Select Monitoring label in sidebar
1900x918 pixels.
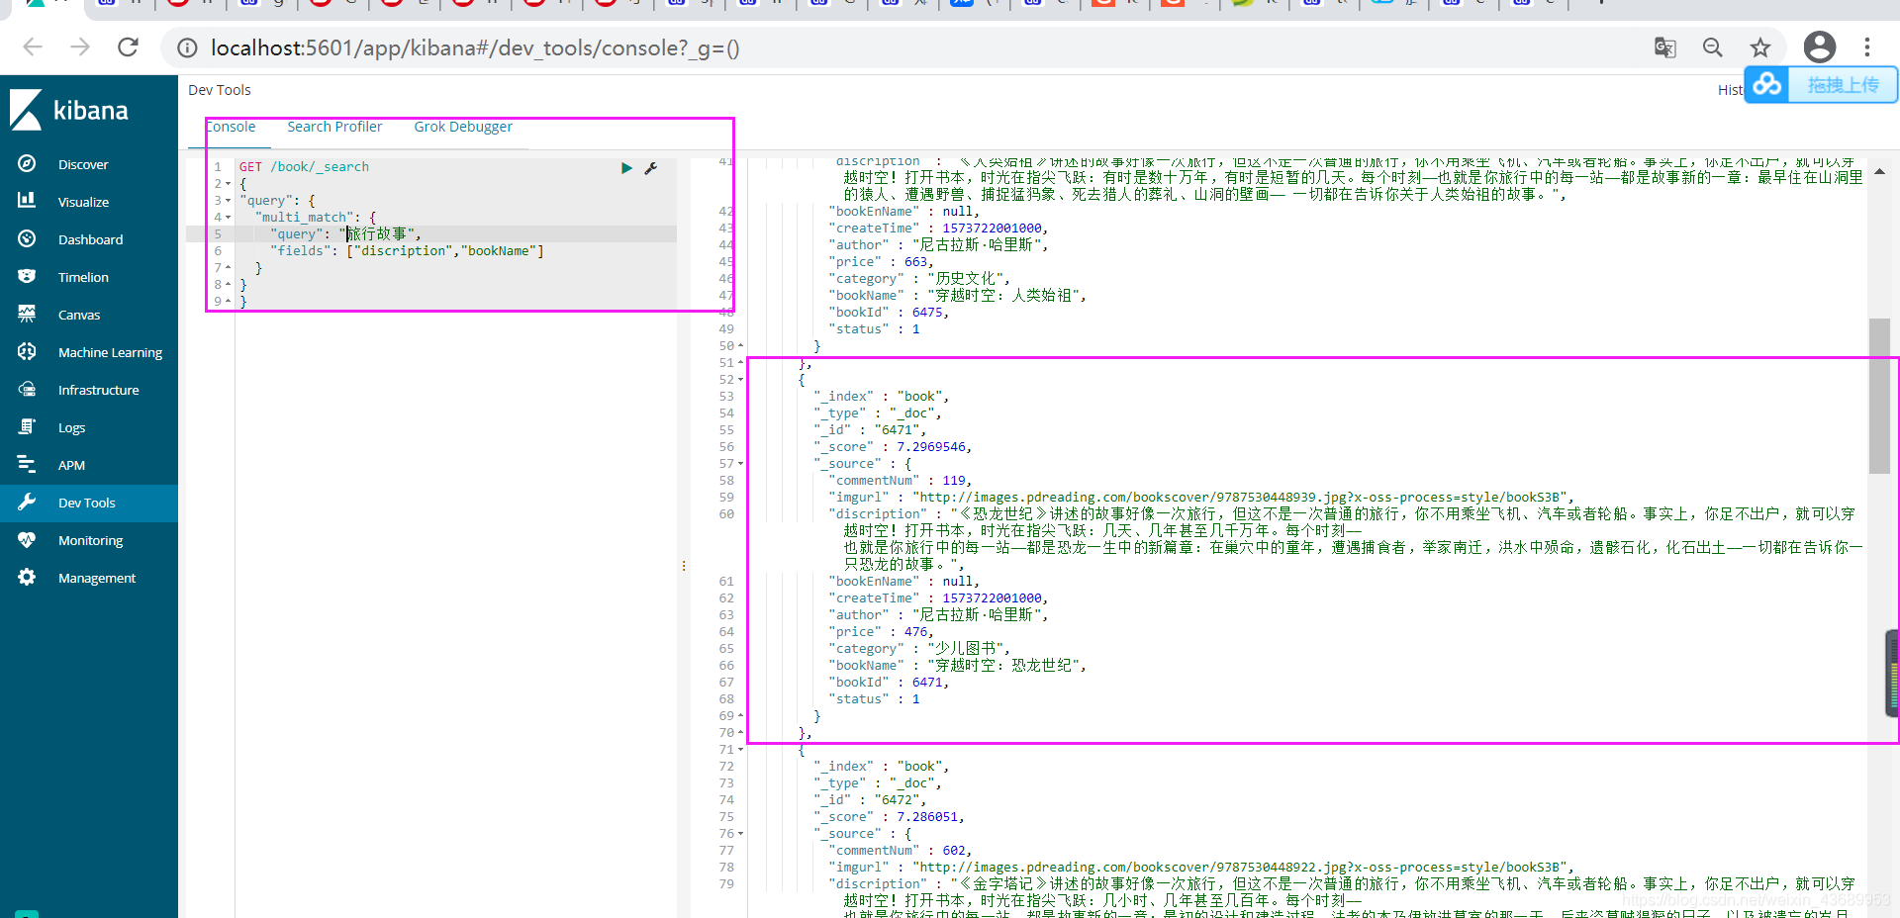(x=90, y=540)
